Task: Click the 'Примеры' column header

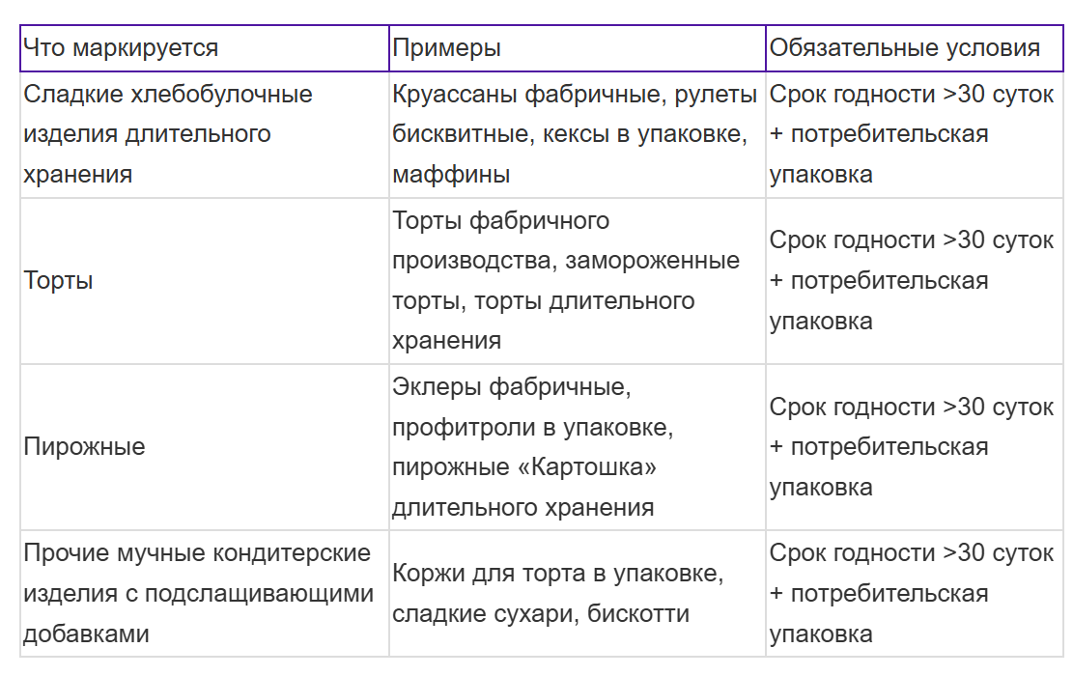Action: (577, 48)
